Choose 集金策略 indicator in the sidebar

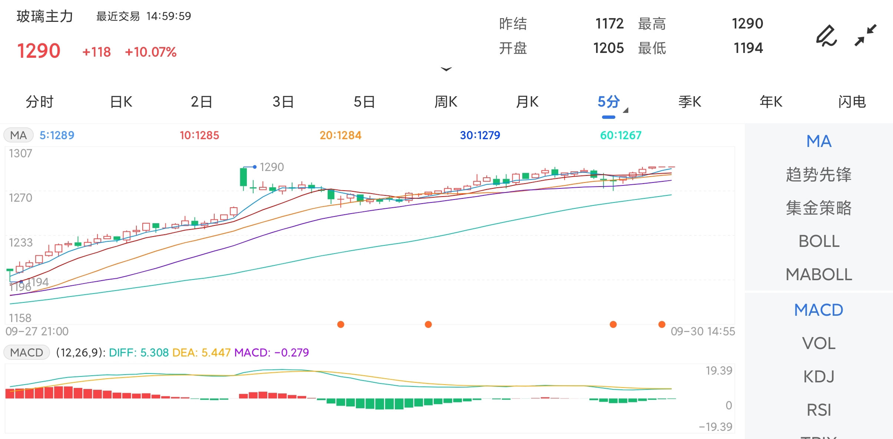[x=819, y=208]
